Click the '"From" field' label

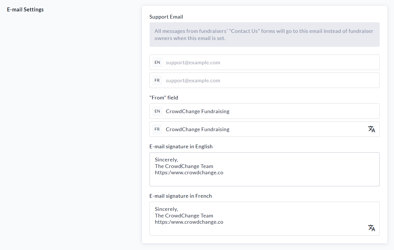(x=164, y=98)
